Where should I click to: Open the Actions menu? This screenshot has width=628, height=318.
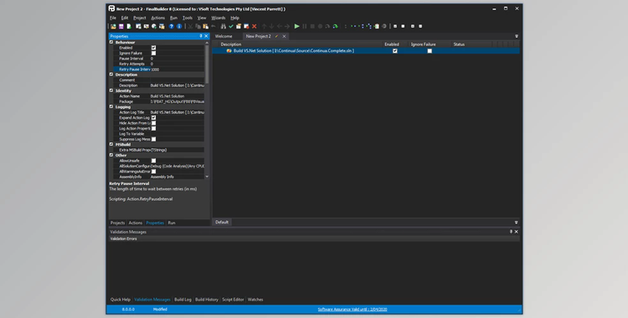157,18
